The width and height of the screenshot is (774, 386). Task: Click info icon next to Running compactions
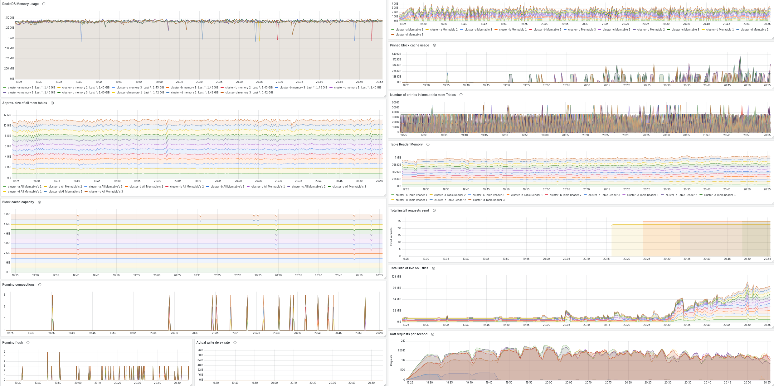point(40,285)
